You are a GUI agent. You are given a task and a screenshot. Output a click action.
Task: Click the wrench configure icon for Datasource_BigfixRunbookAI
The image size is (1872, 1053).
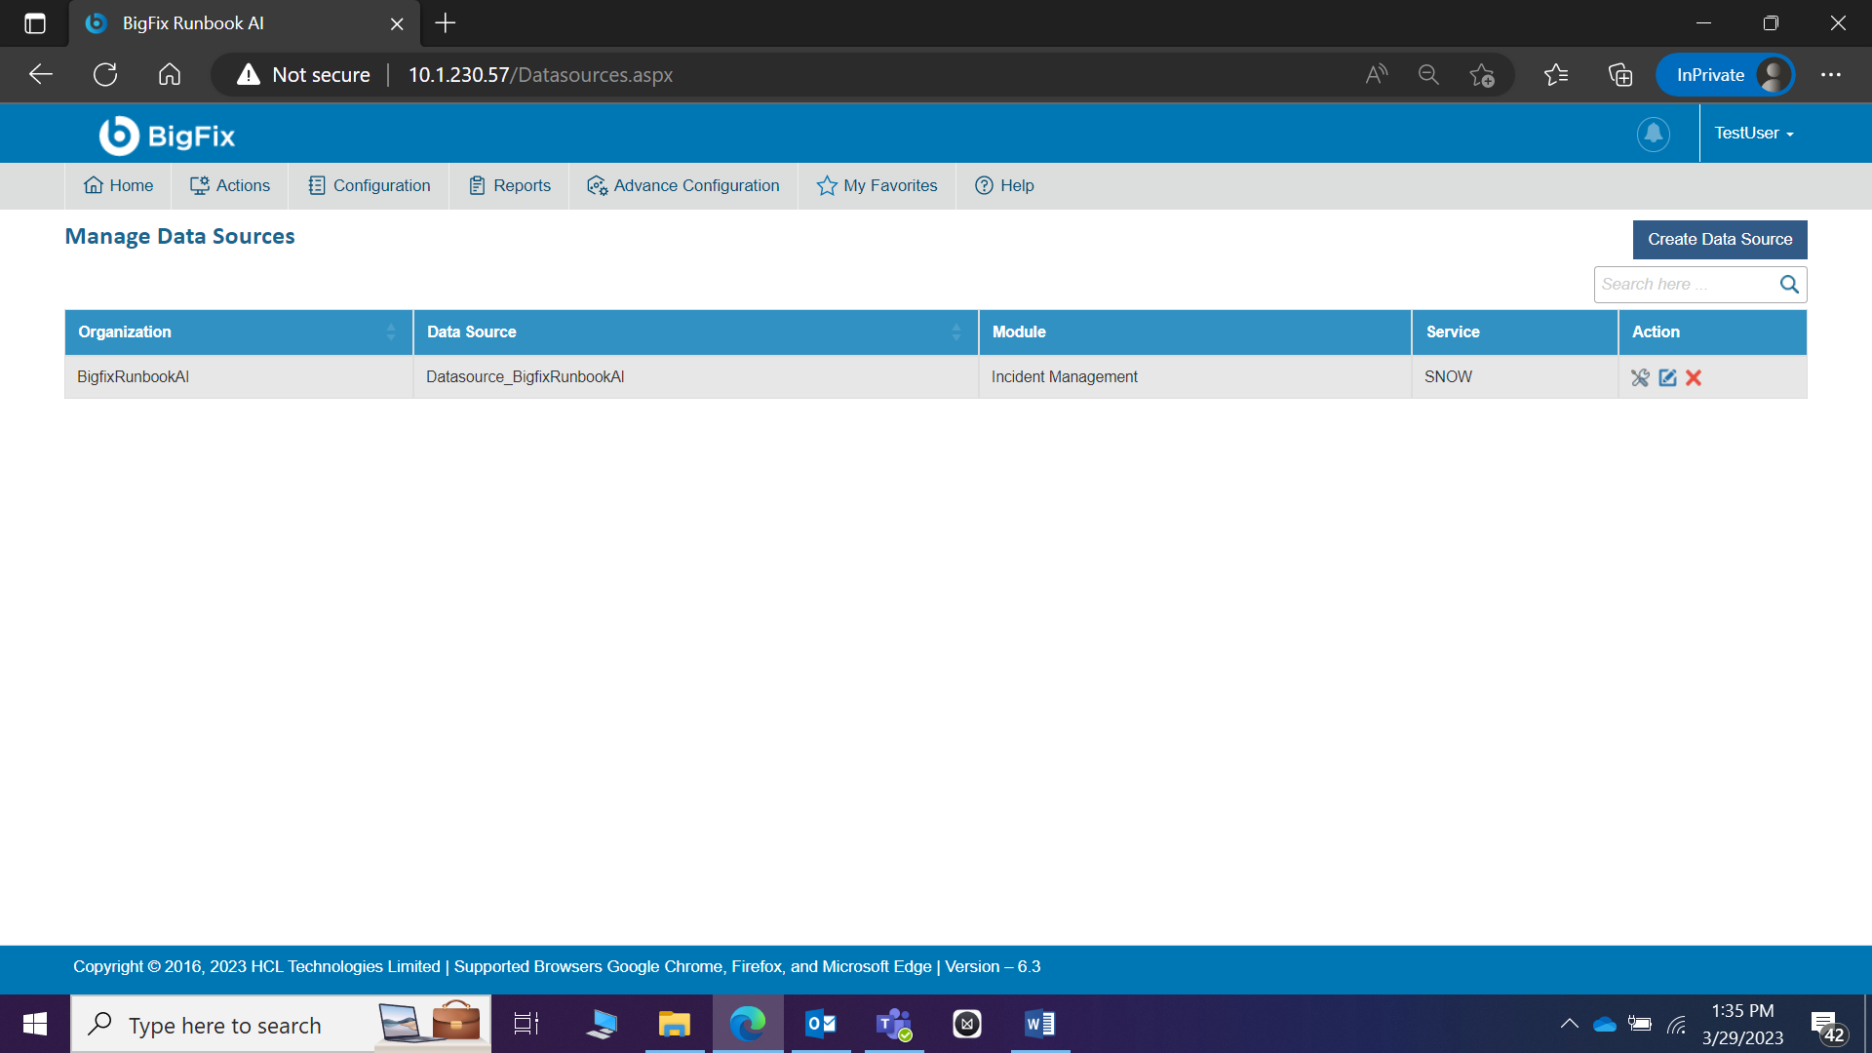tap(1640, 377)
